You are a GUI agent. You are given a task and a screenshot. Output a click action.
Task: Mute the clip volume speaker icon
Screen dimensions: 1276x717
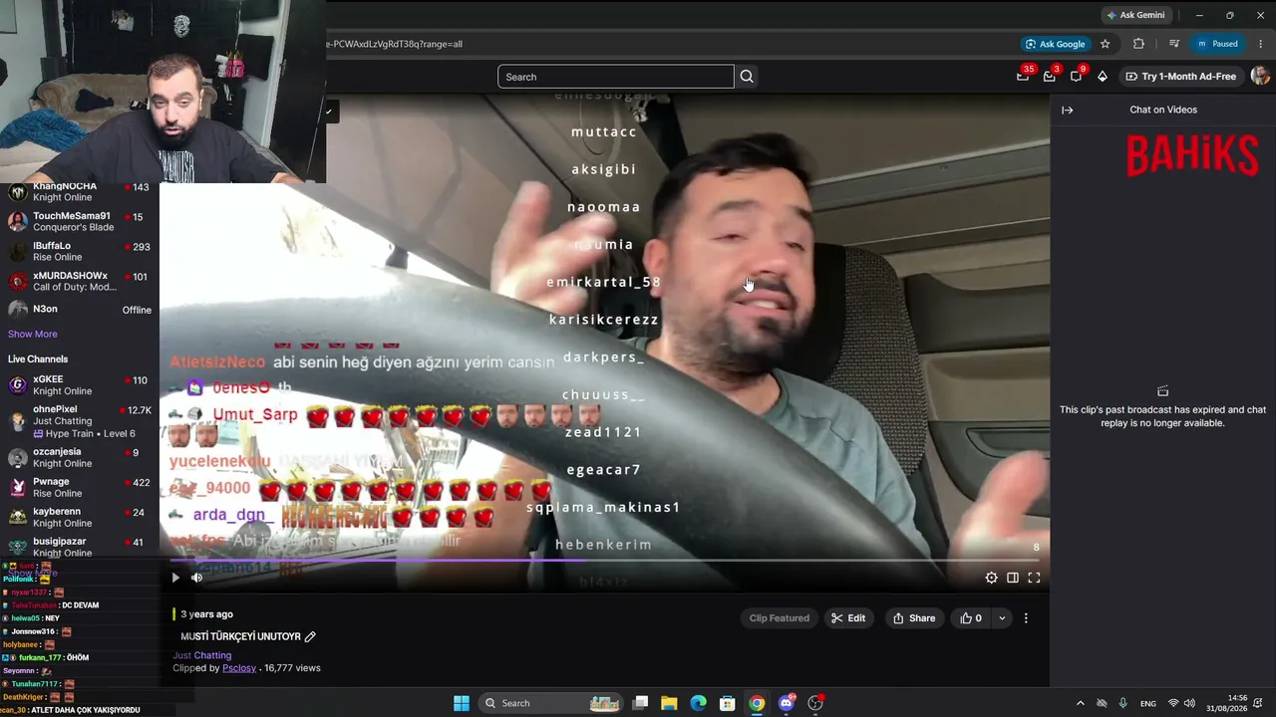(196, 578)
